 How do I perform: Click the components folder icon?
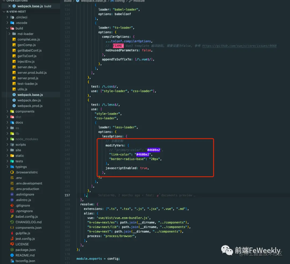pyautogui.click(x=12, y=111)
